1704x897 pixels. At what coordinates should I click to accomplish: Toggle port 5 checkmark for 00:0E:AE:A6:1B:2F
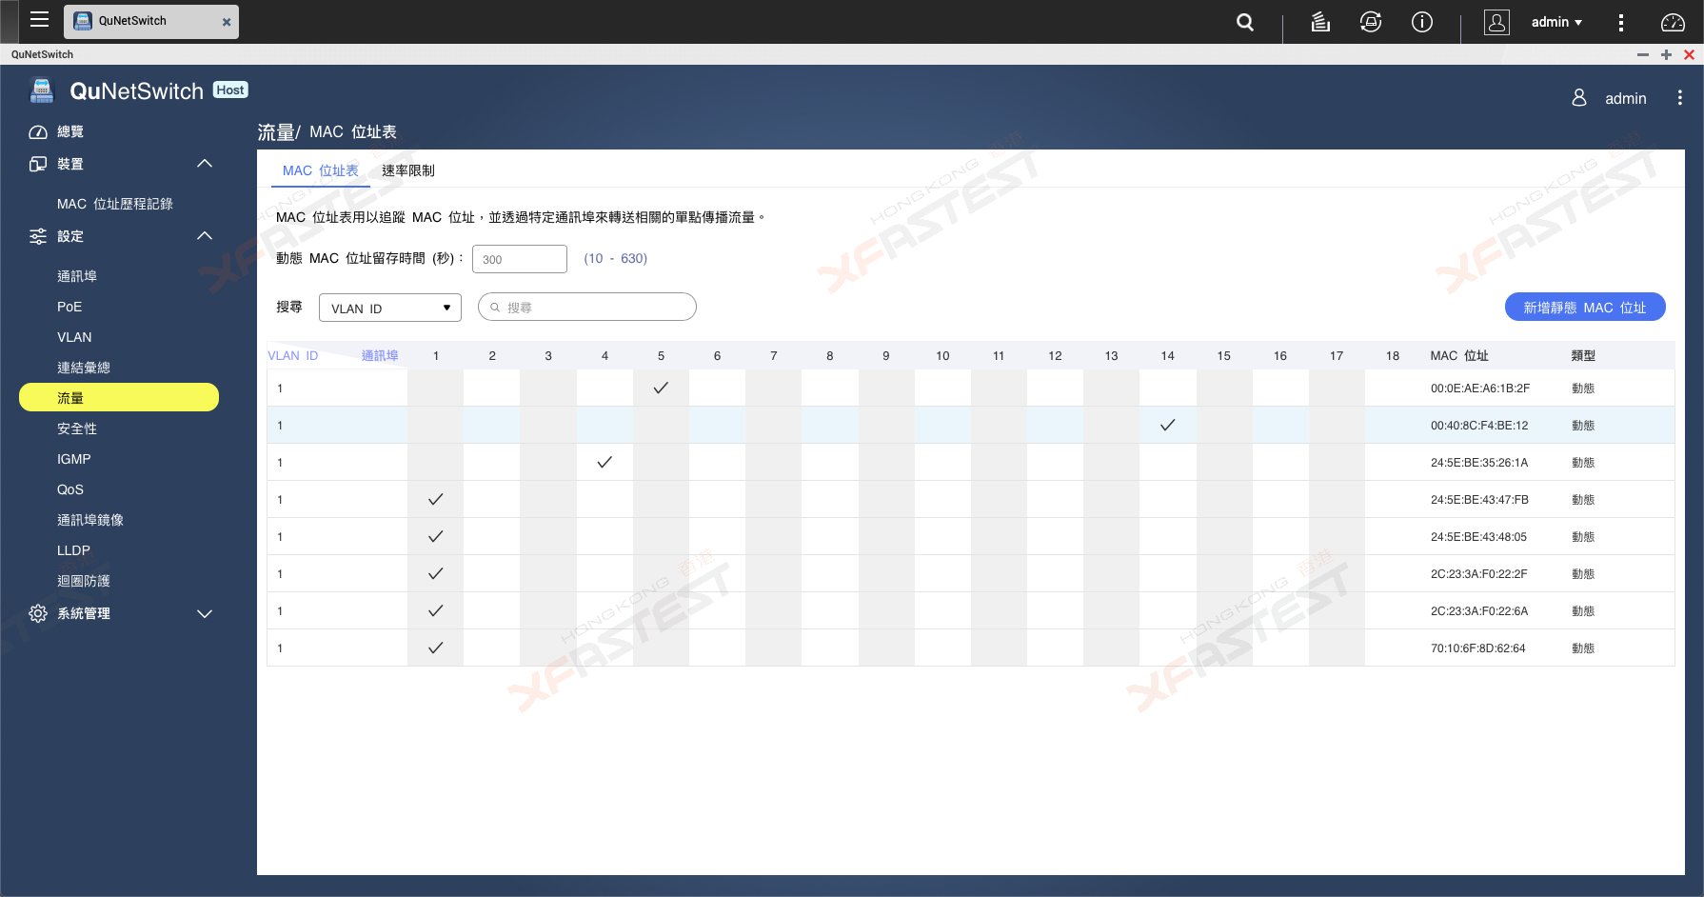pyautogui.click(x=661, y=388)
